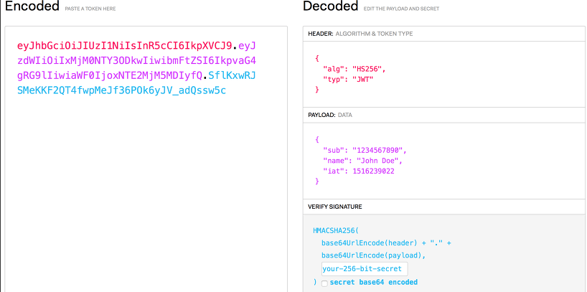Click the VERIFY SIGNATURE section label
Screen dimensions: 587x292
(335, 207)
